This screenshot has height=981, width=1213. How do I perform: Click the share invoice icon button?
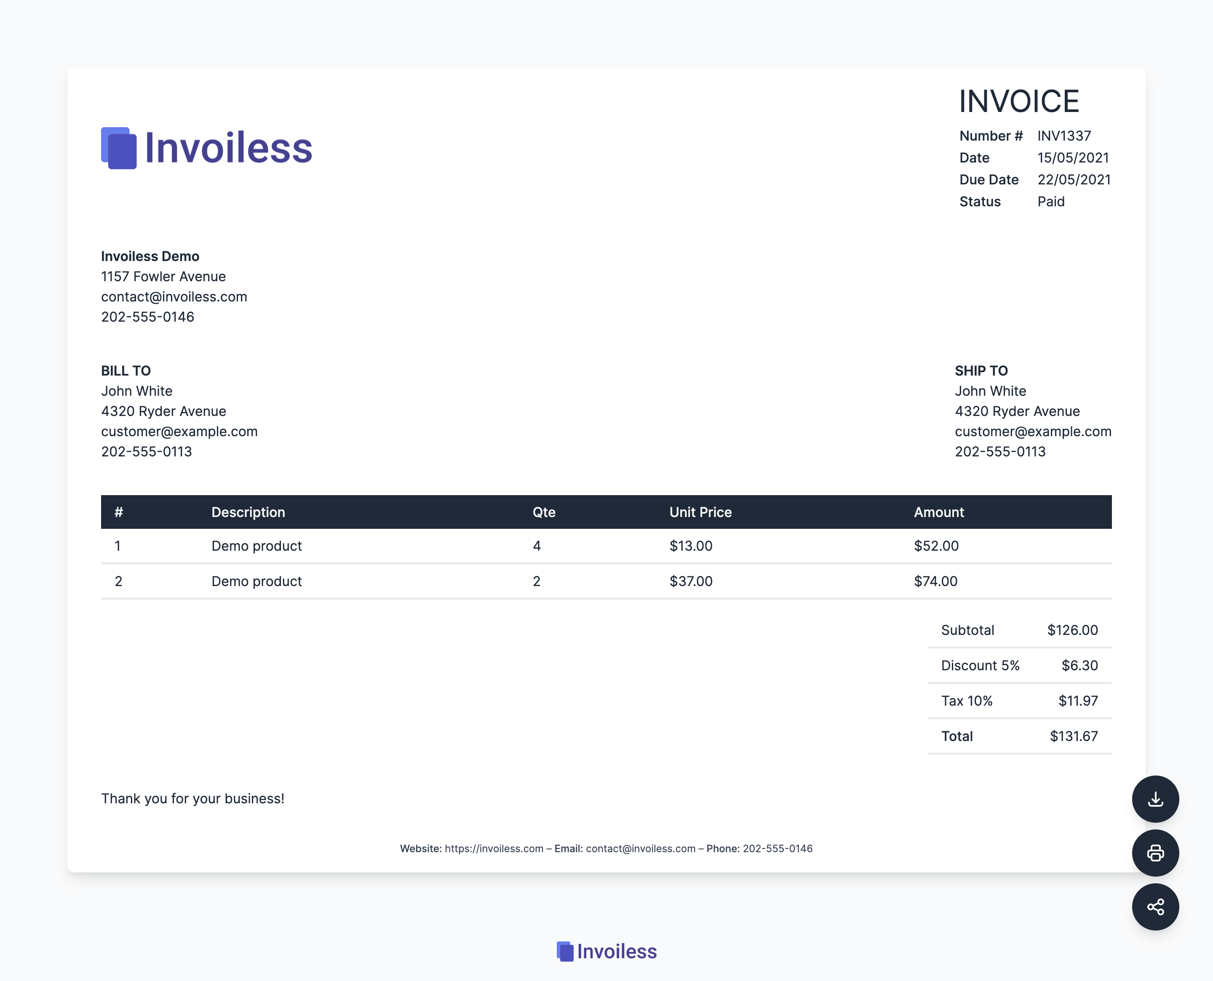point(1155,907)
